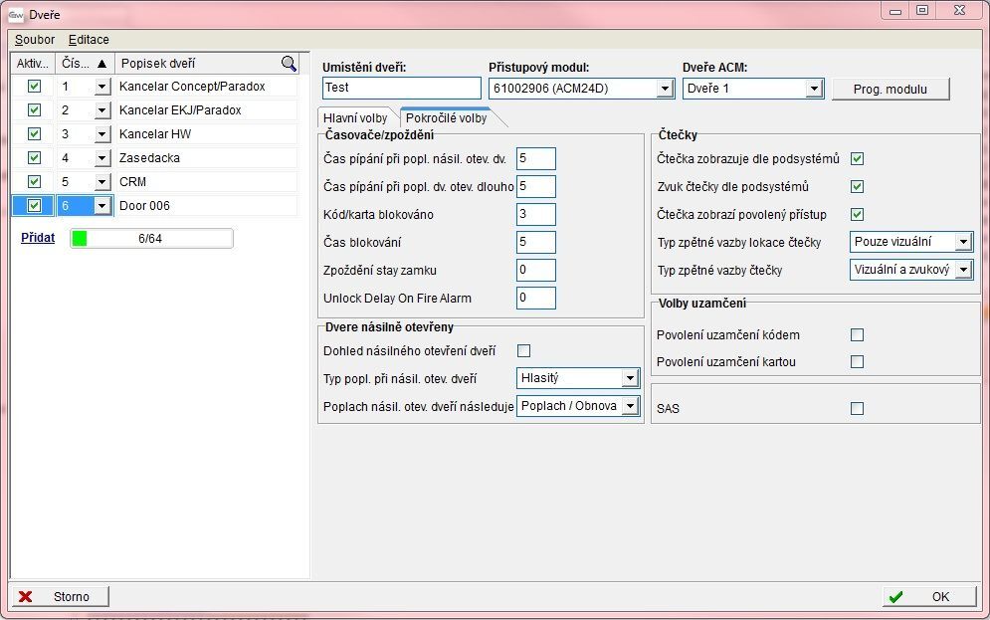Click the Umístění dveří text field
Image resolution: width=990 pixels, height=620 pixels.
(x=401, y=89)
